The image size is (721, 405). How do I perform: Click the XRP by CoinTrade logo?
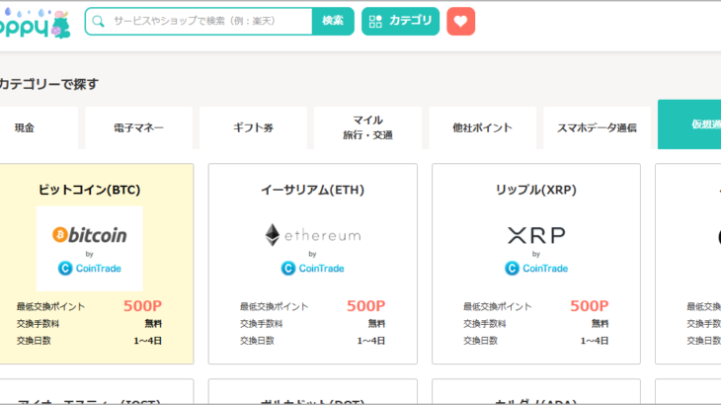536,249
